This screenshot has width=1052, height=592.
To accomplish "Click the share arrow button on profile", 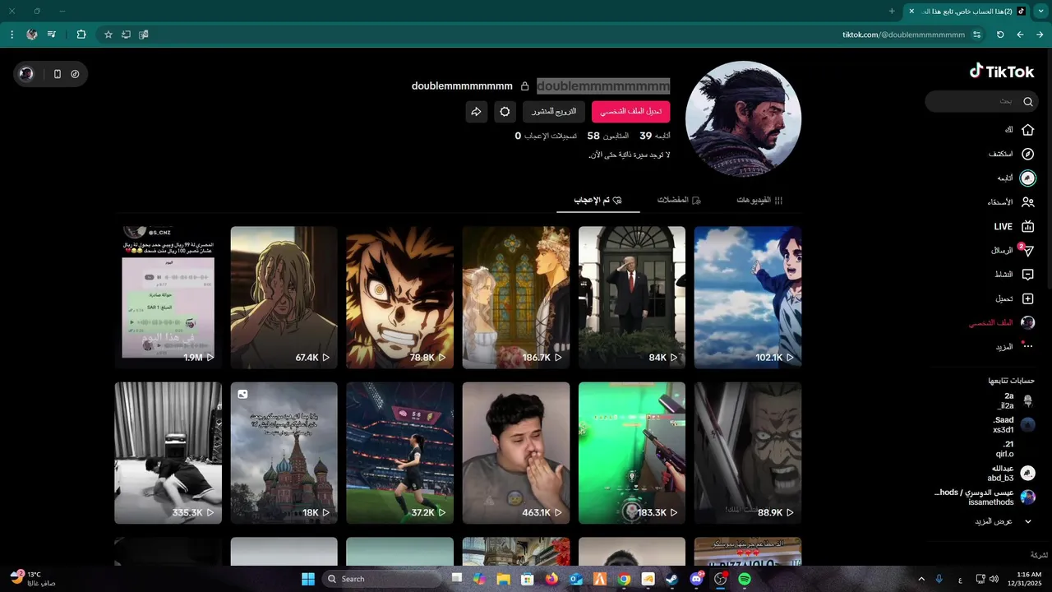I will point(477,112).
